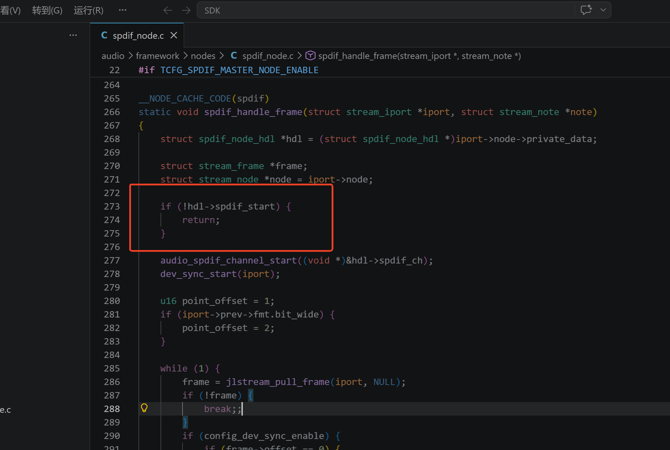Click __NODE_CACHE_CODE macro on line 265

185,98
